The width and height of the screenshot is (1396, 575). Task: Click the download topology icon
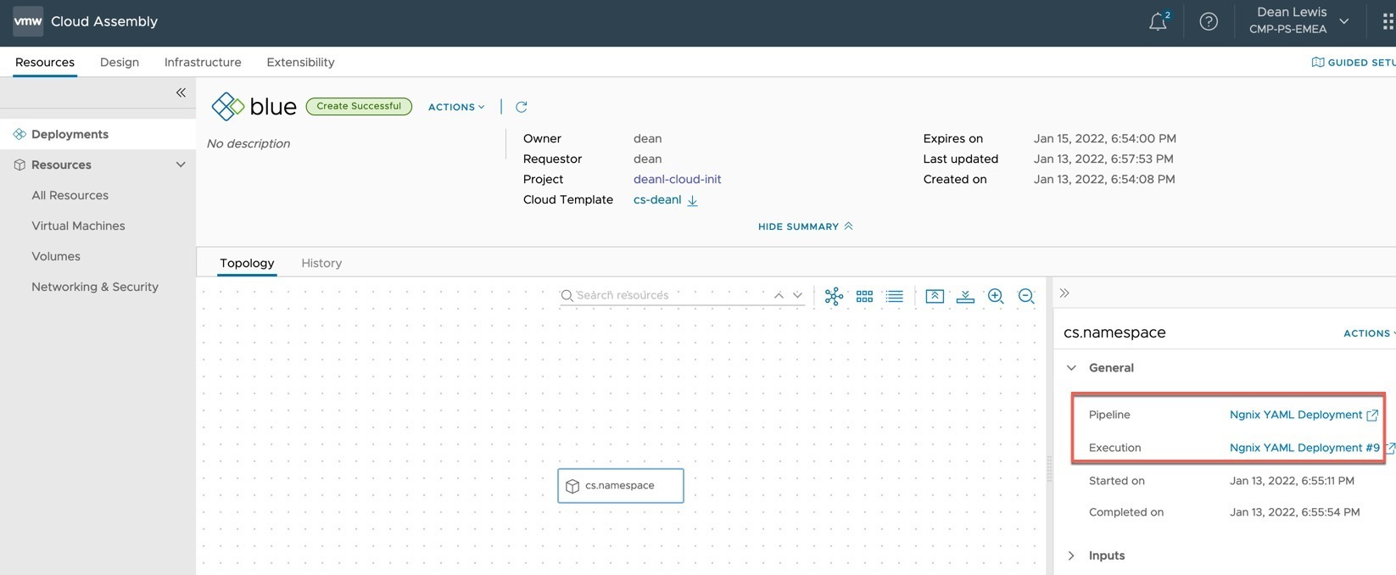[x=965, y=296]
